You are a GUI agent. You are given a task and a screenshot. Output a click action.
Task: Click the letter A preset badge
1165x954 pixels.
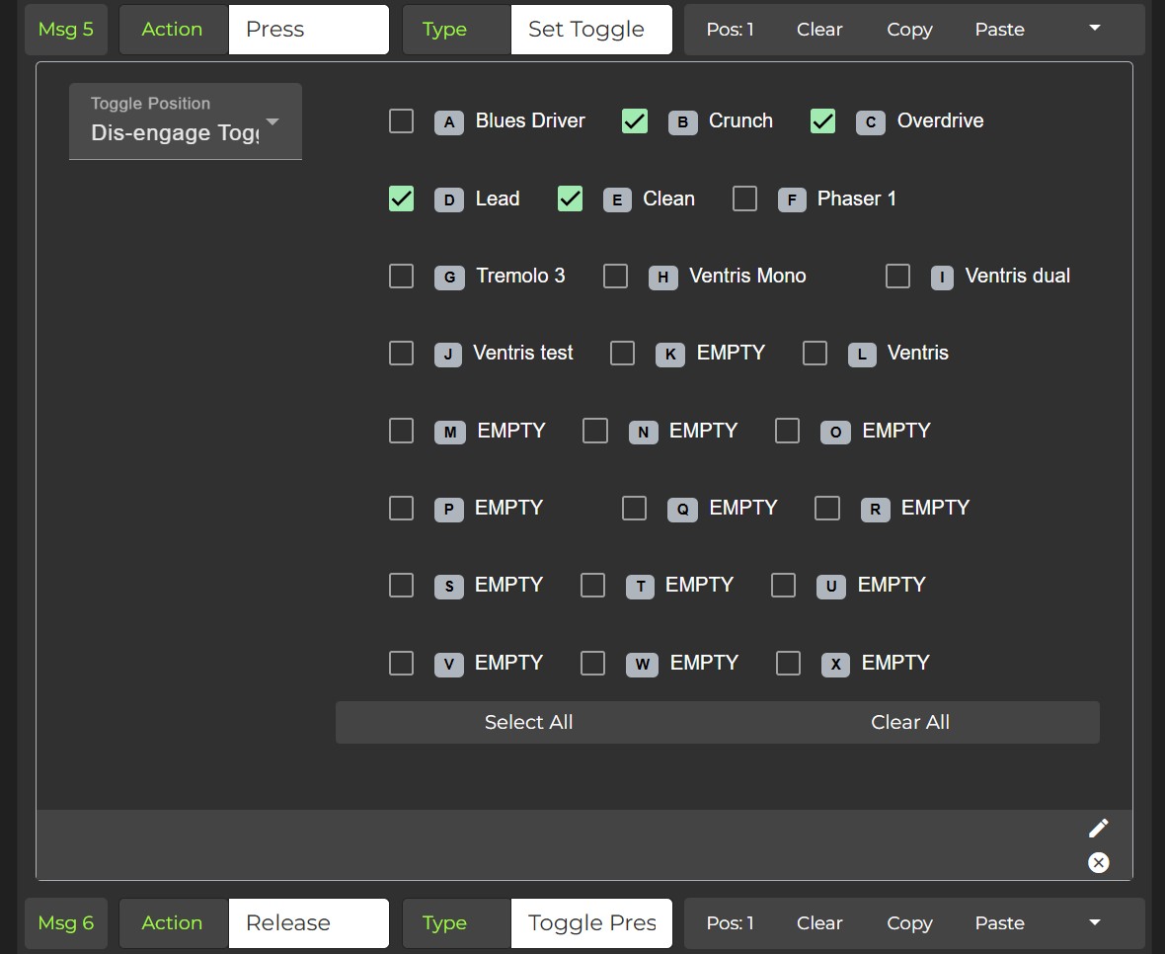pyautogui.click(x=449, y=122)
